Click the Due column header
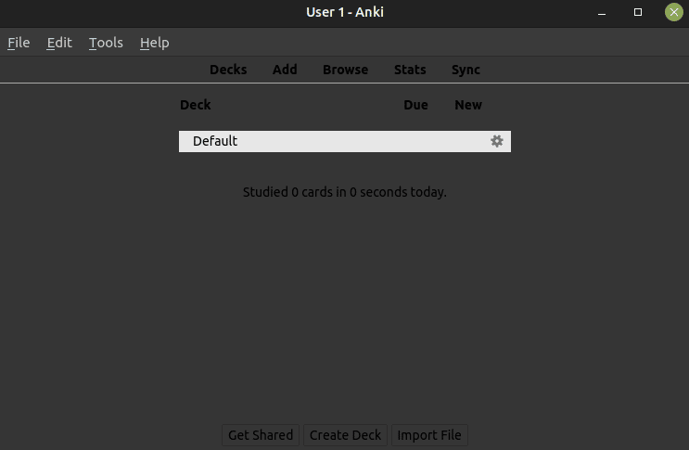Viewport: 689px width, 450px height. tap(415, 105)
